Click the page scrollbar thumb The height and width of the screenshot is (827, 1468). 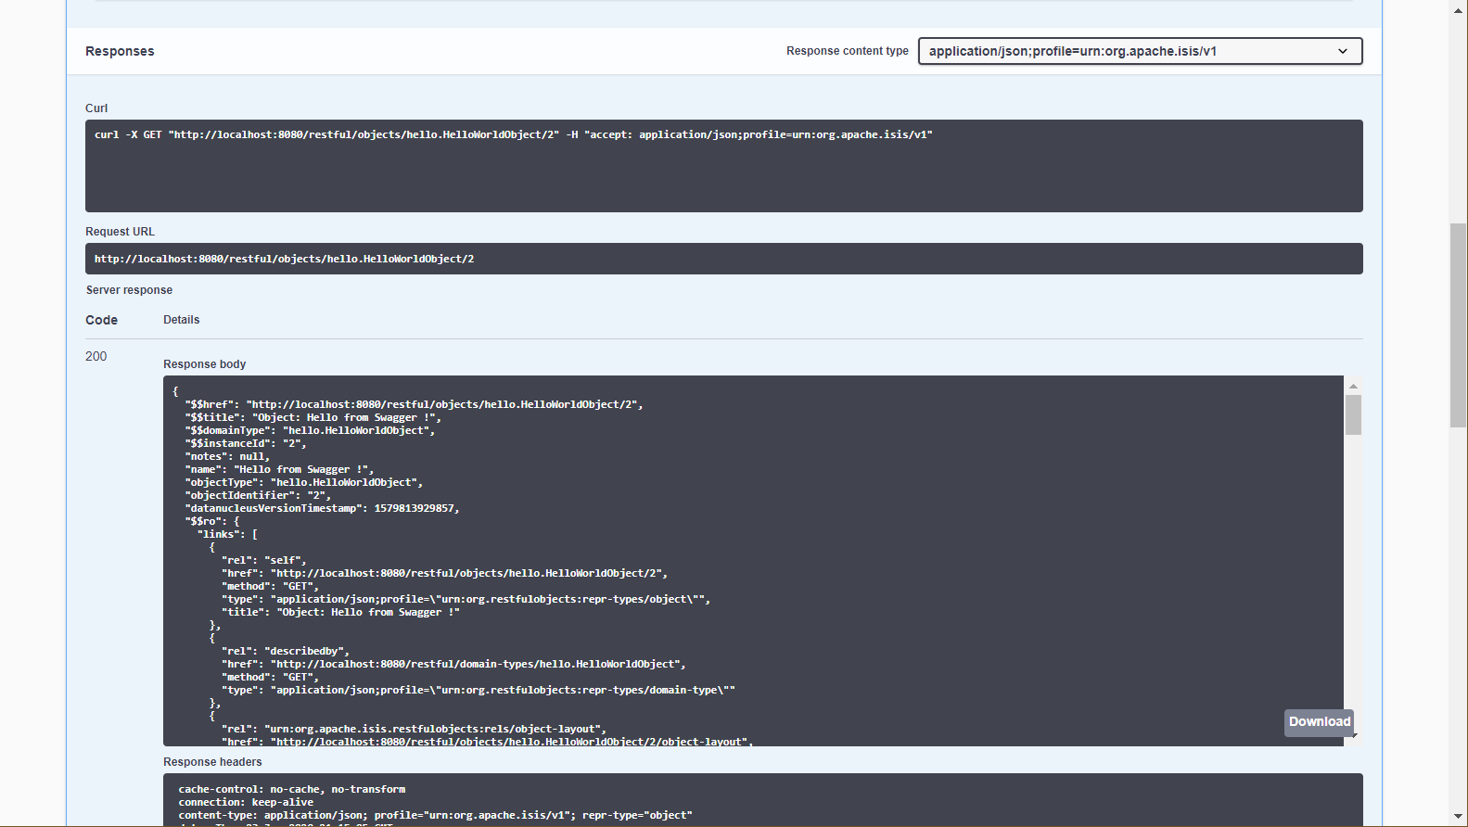1459,324
